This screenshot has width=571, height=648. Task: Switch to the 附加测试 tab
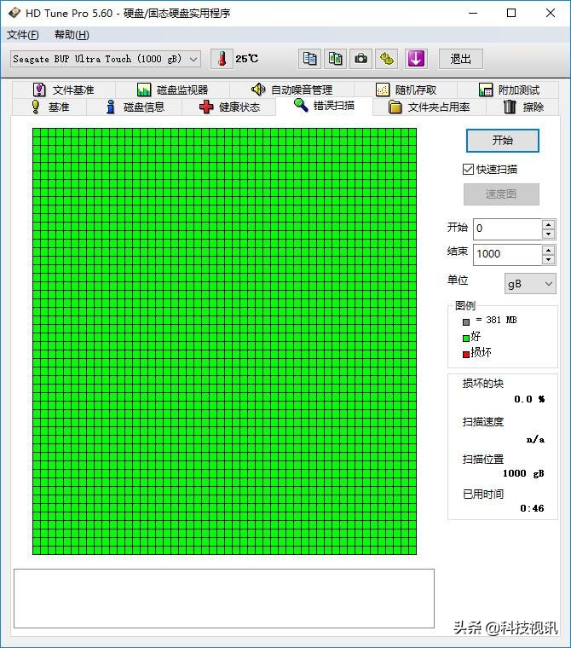tap(508, 90)
